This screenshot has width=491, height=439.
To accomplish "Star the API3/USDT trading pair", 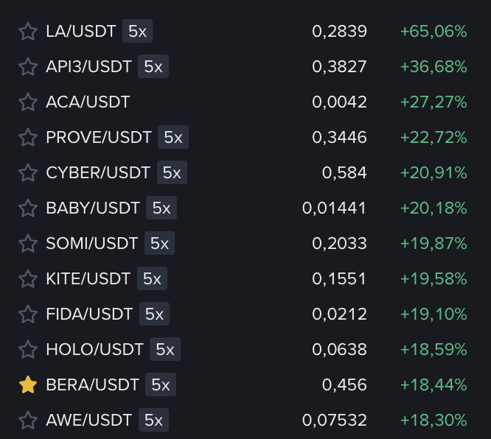I will tap(28, 67).
